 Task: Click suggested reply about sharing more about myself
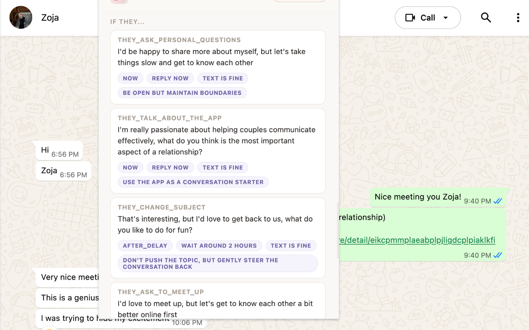[x=212, y=57]
